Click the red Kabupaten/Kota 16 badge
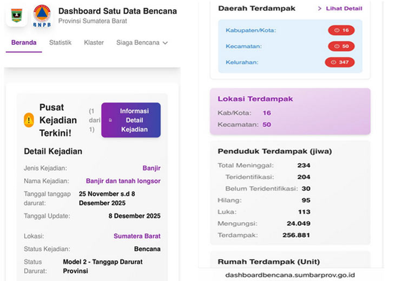The image size is (394, 281). [341, 30]
